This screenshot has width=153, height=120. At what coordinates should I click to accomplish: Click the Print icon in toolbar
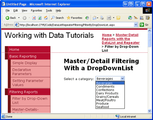tap(102, 18)
